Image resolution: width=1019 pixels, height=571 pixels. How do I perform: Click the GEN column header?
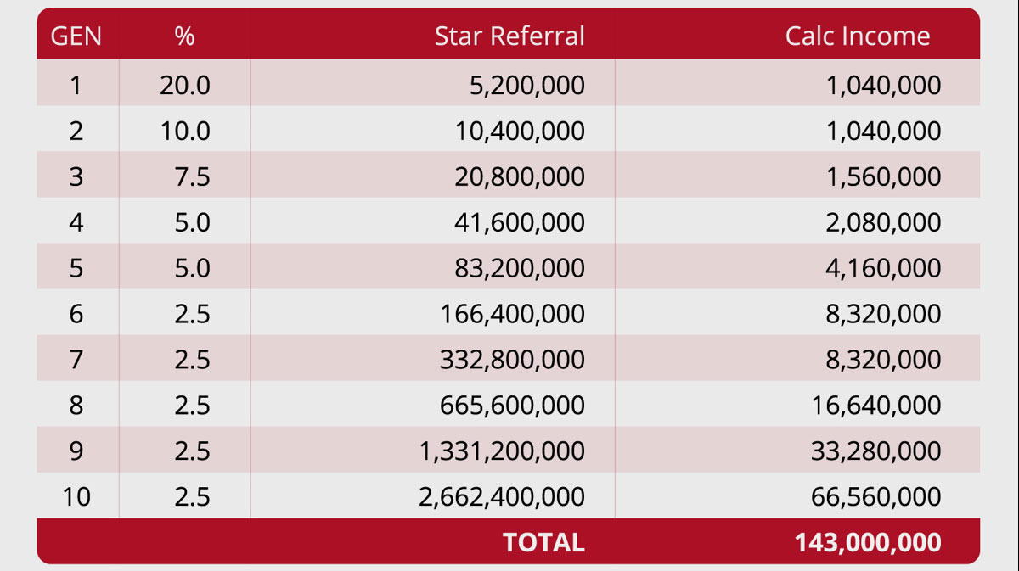[x=76, y=36]
